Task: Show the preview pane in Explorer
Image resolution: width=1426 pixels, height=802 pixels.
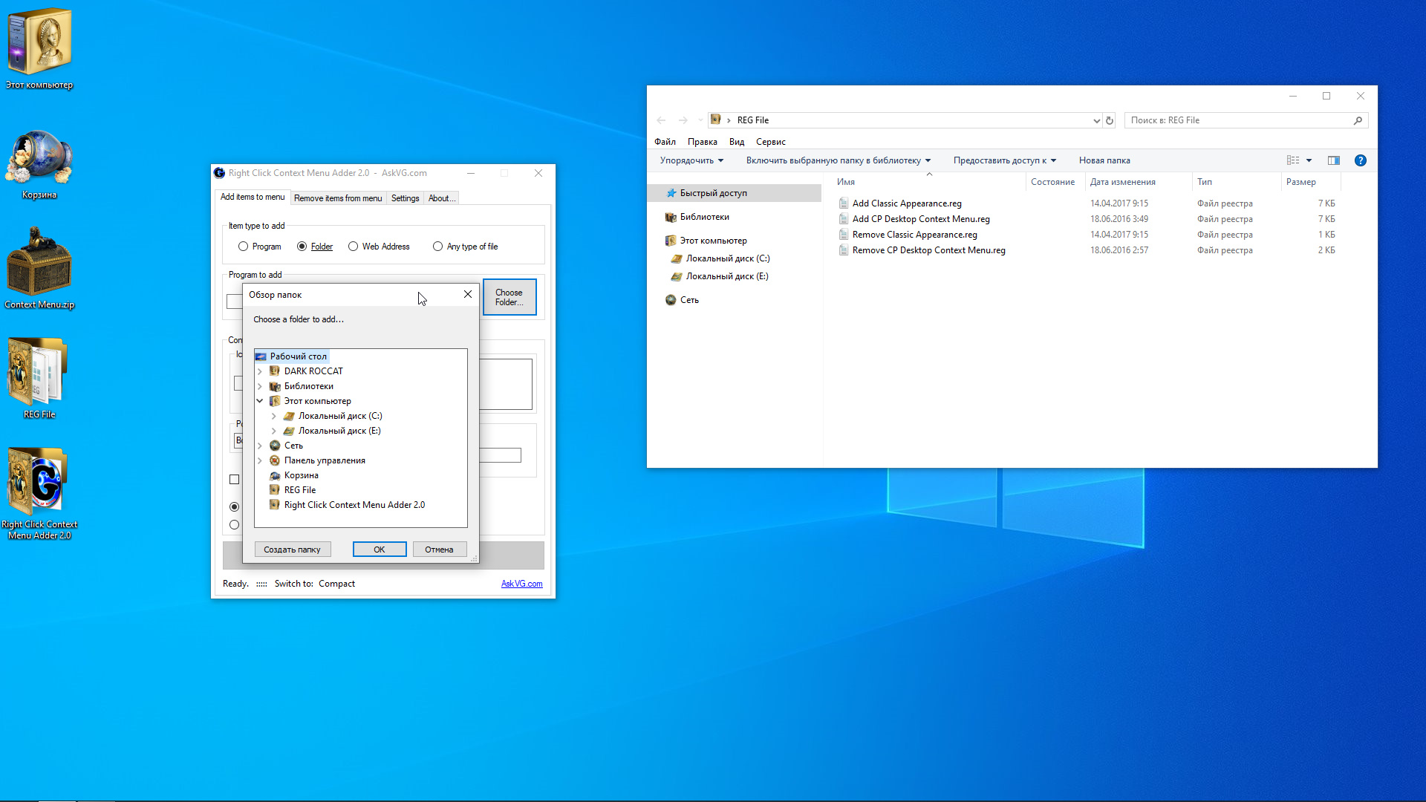Action: 1333,160
